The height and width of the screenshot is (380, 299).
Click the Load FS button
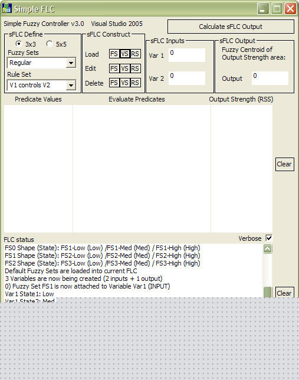tap(114, 54)
